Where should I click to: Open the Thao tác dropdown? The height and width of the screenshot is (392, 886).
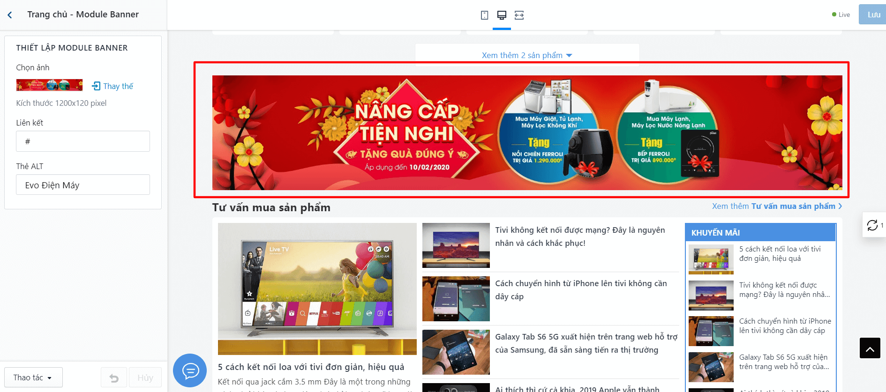coord(33,377)
